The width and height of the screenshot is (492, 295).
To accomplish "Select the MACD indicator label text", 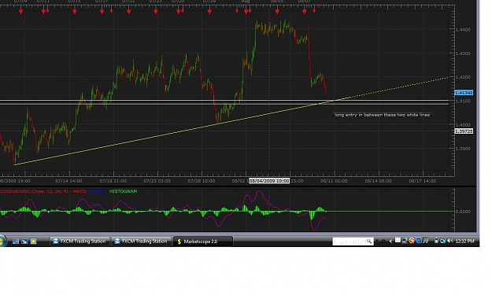I will (x=43, y=191).
